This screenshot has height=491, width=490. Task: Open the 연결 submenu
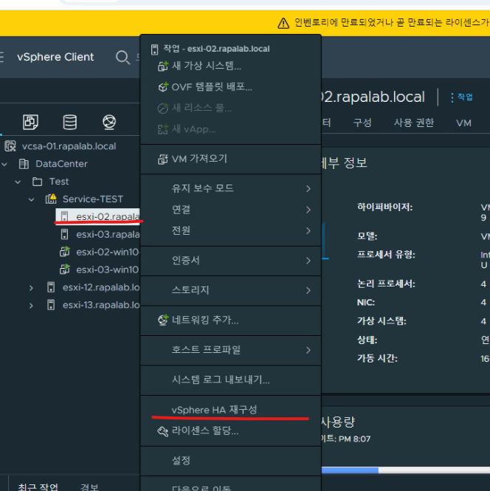click(x=231, y=210)
